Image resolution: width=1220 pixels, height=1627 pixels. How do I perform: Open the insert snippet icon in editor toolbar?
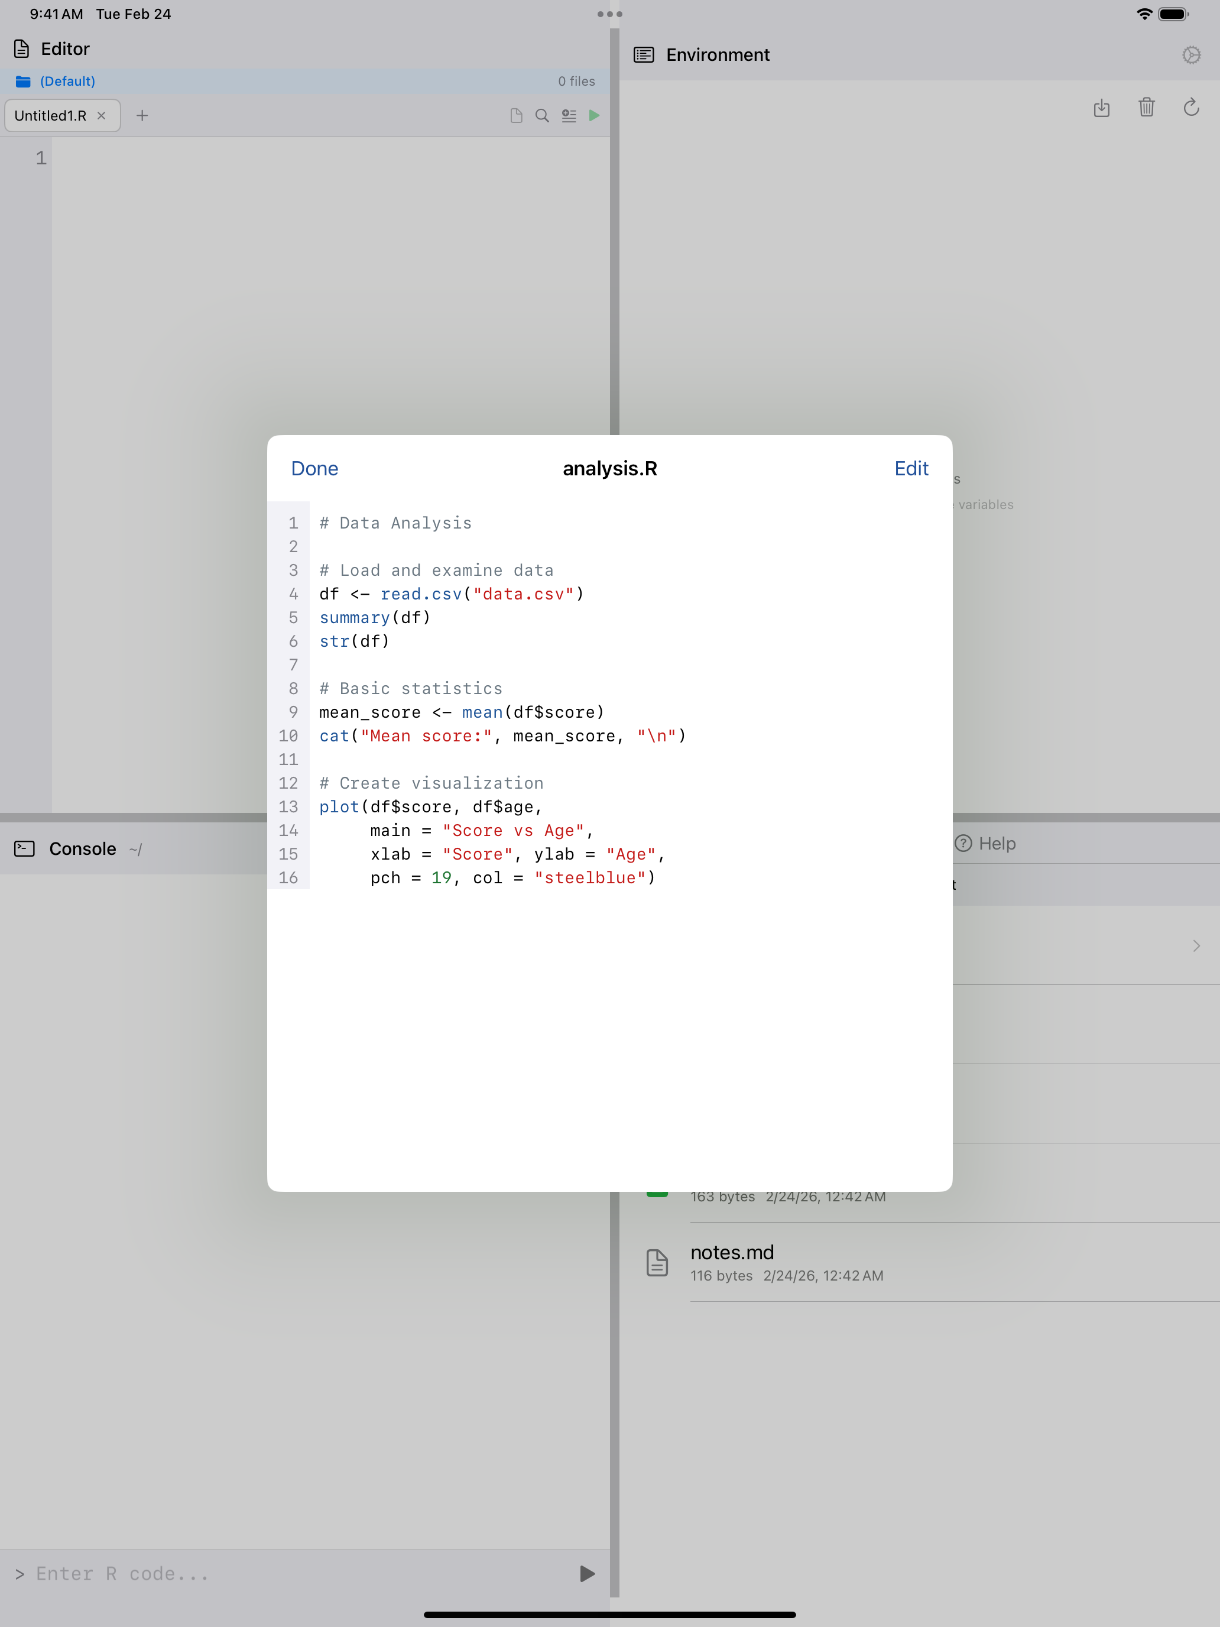click(x=569, y=115)
